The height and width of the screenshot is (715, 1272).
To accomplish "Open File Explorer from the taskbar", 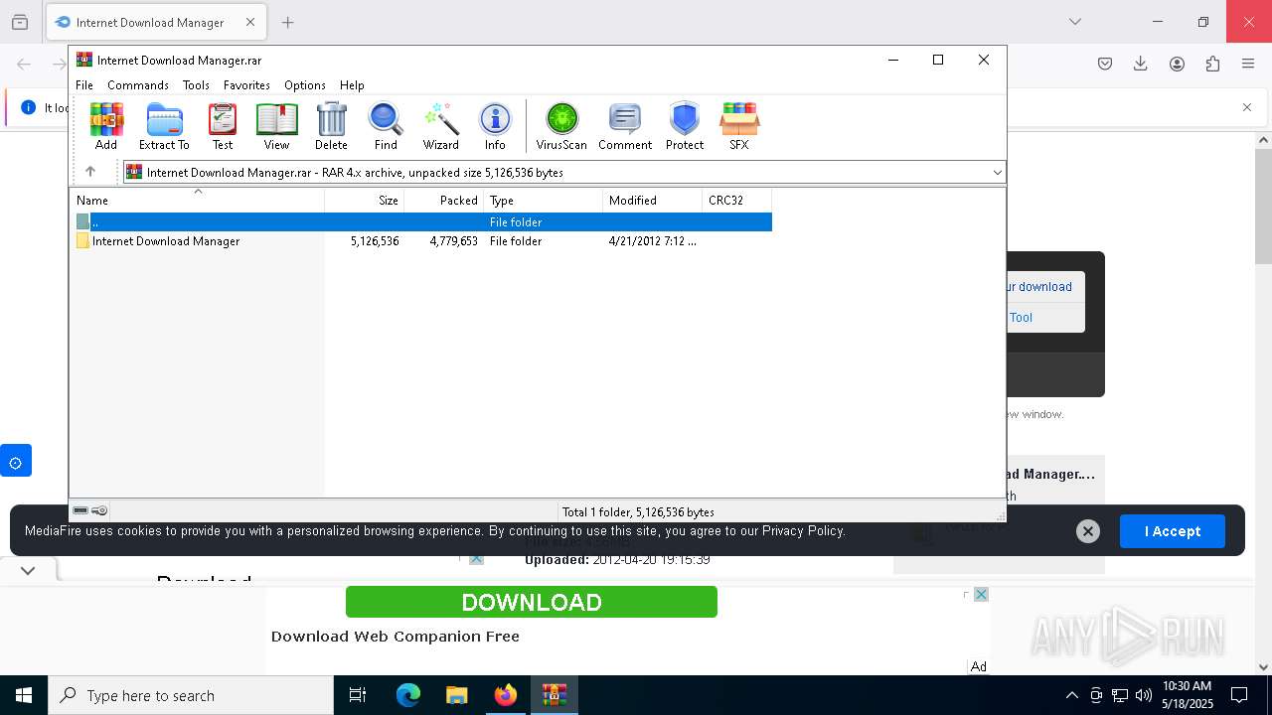I will 457,695.
